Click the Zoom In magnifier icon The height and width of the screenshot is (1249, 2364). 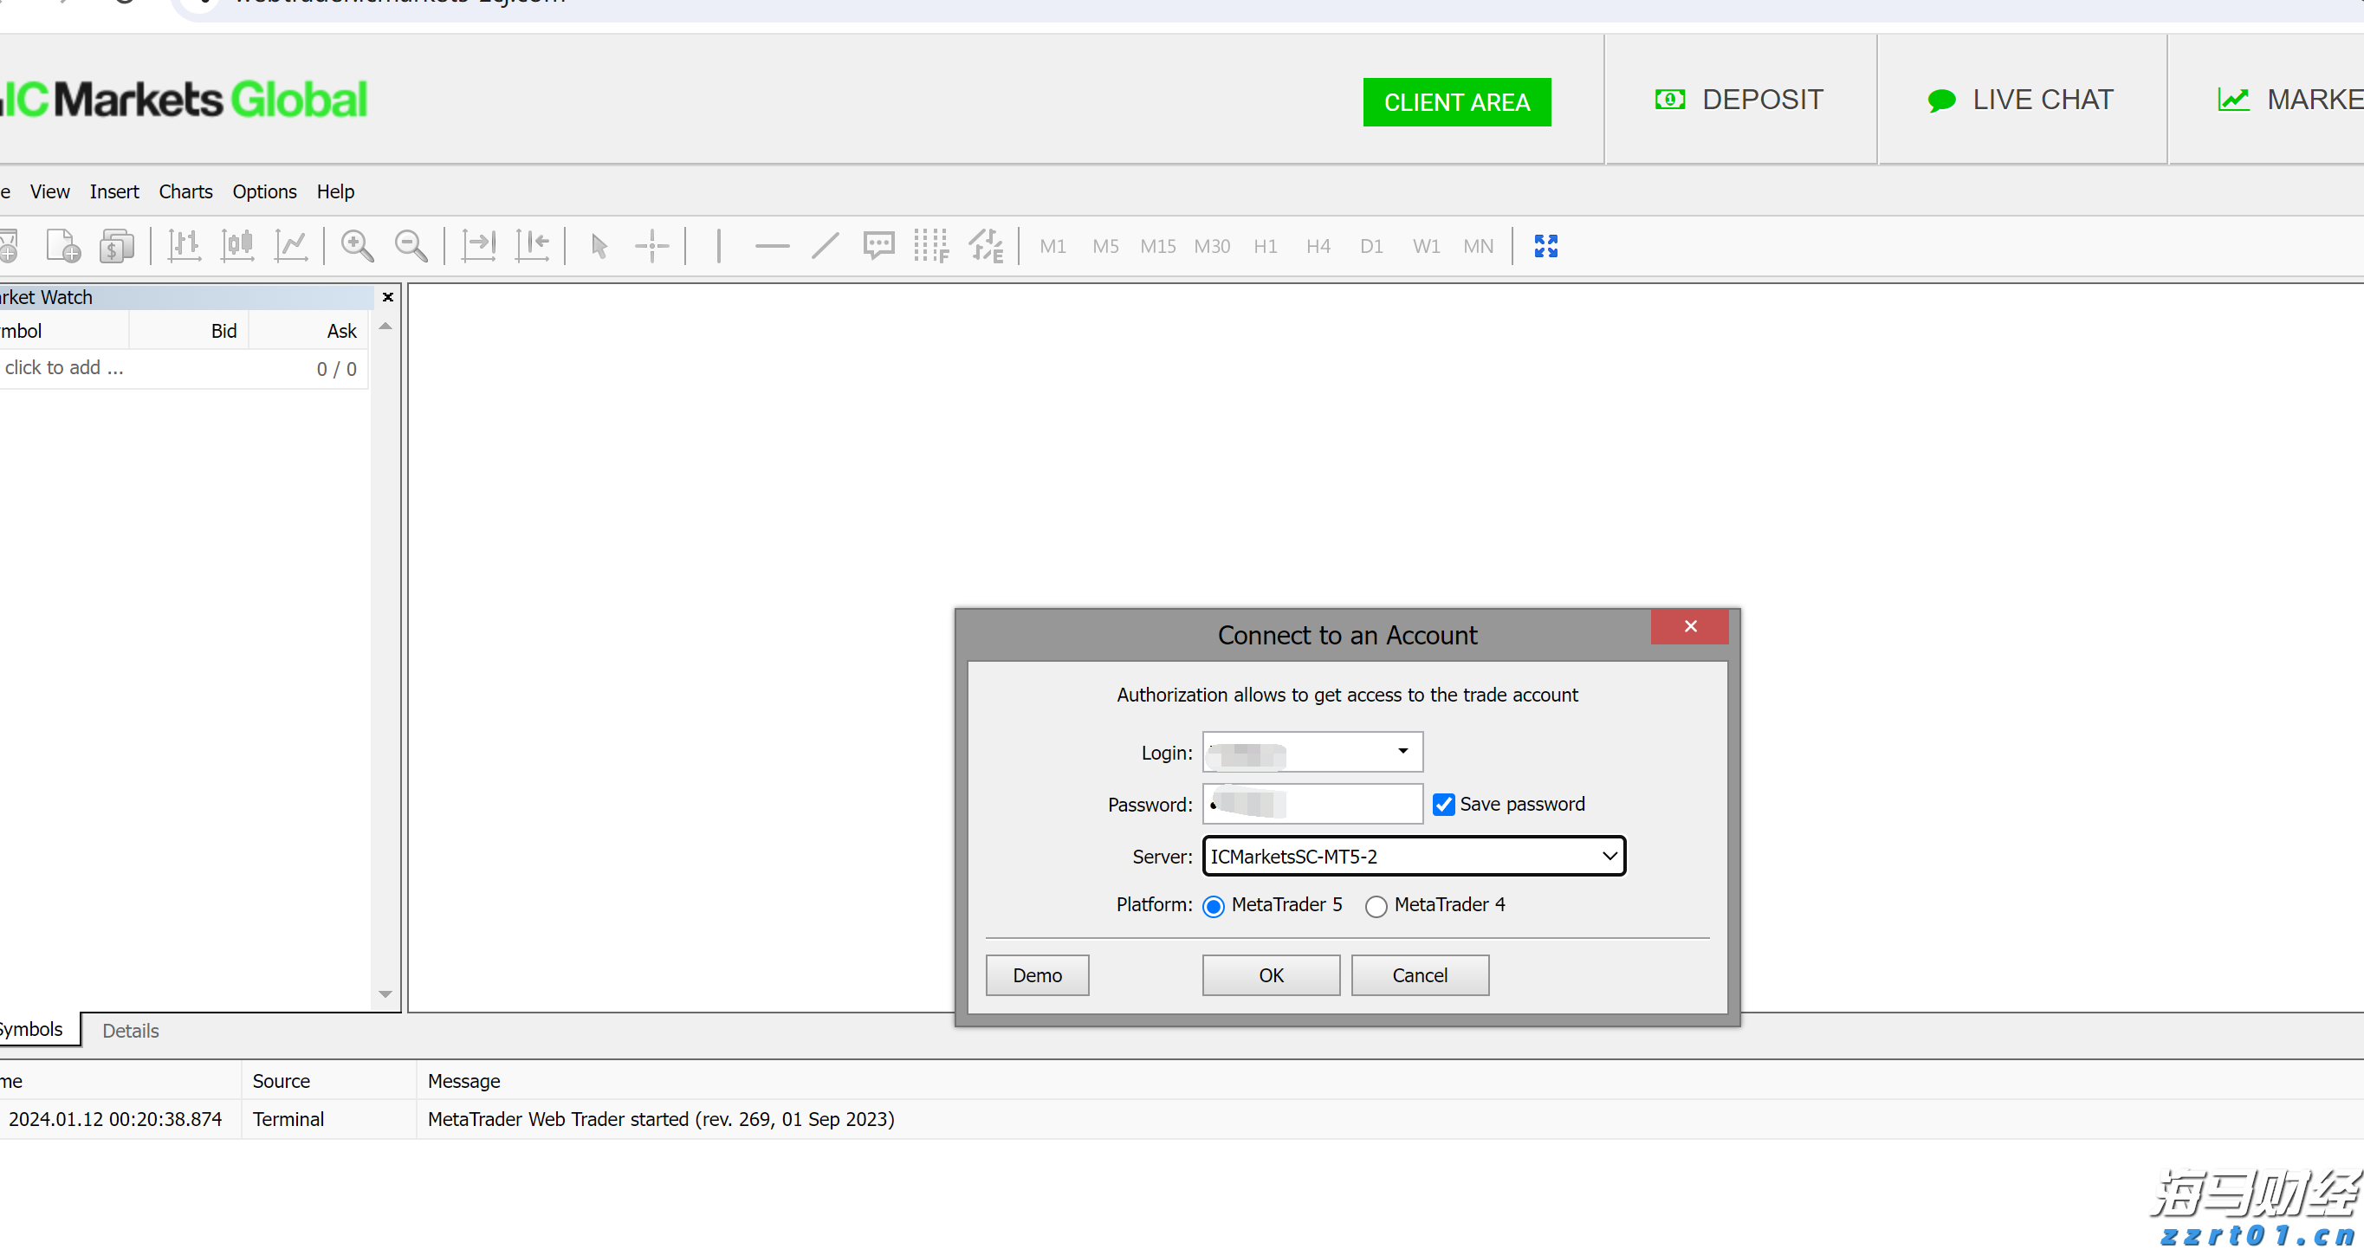click(356, 246)
